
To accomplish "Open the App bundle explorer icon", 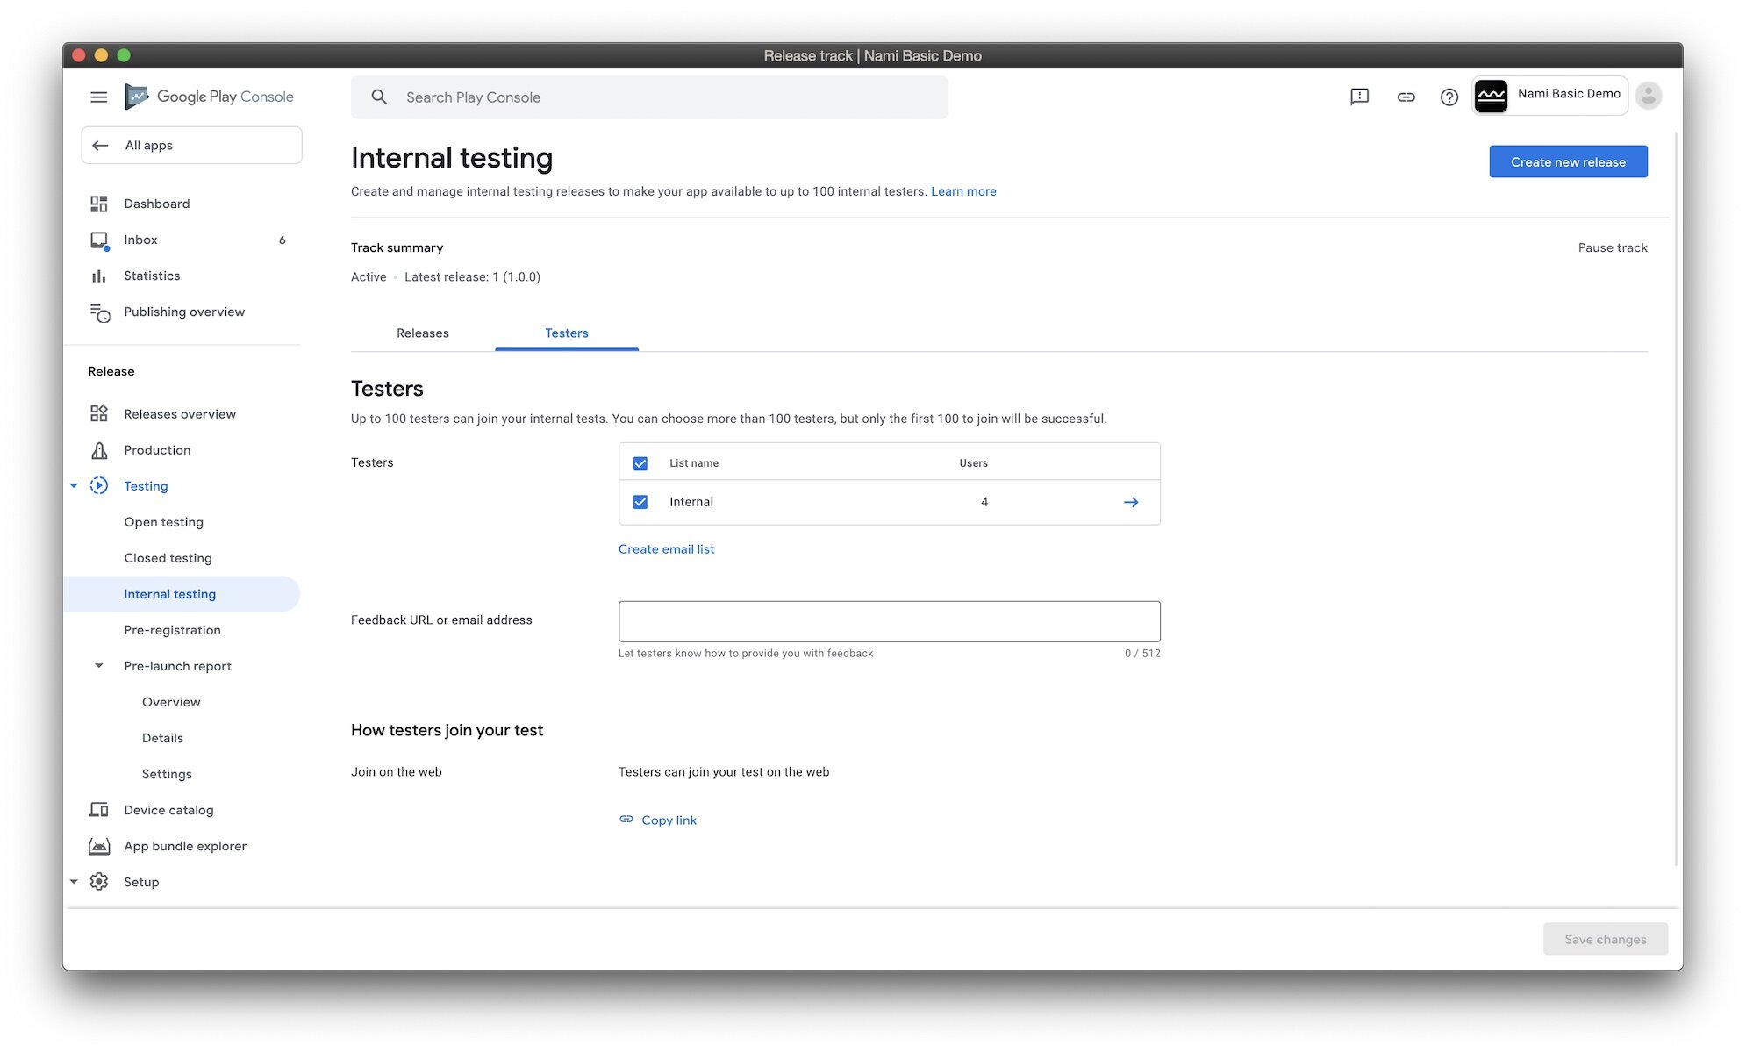I will tap(99, 845).
